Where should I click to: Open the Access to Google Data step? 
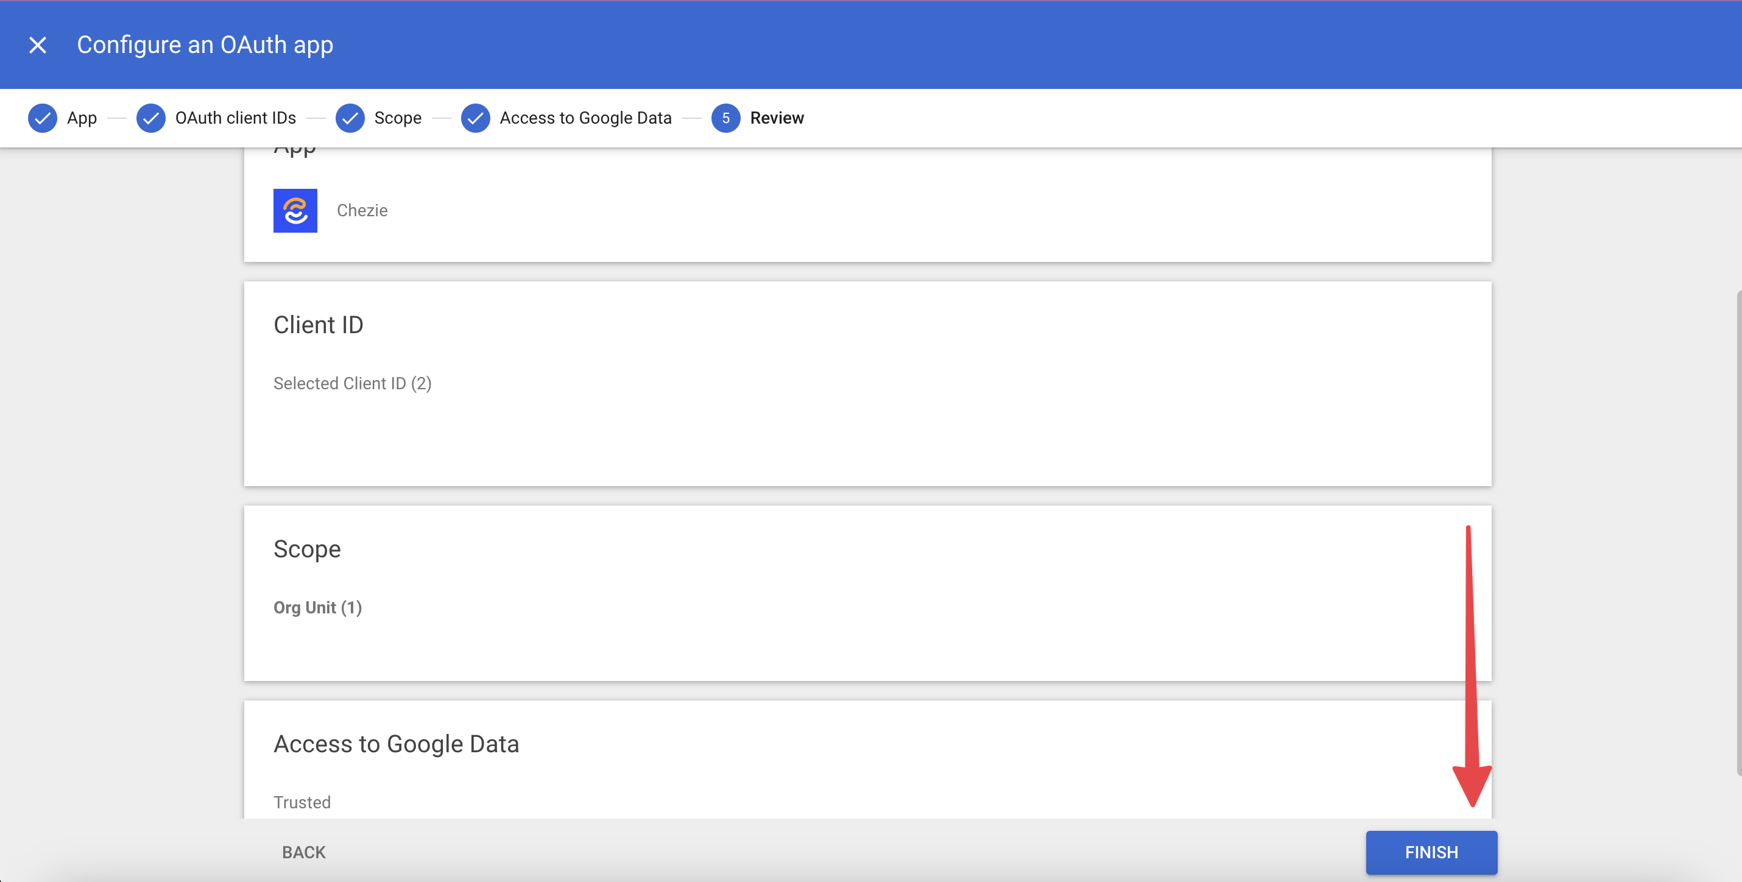click(x=585, y=118)
